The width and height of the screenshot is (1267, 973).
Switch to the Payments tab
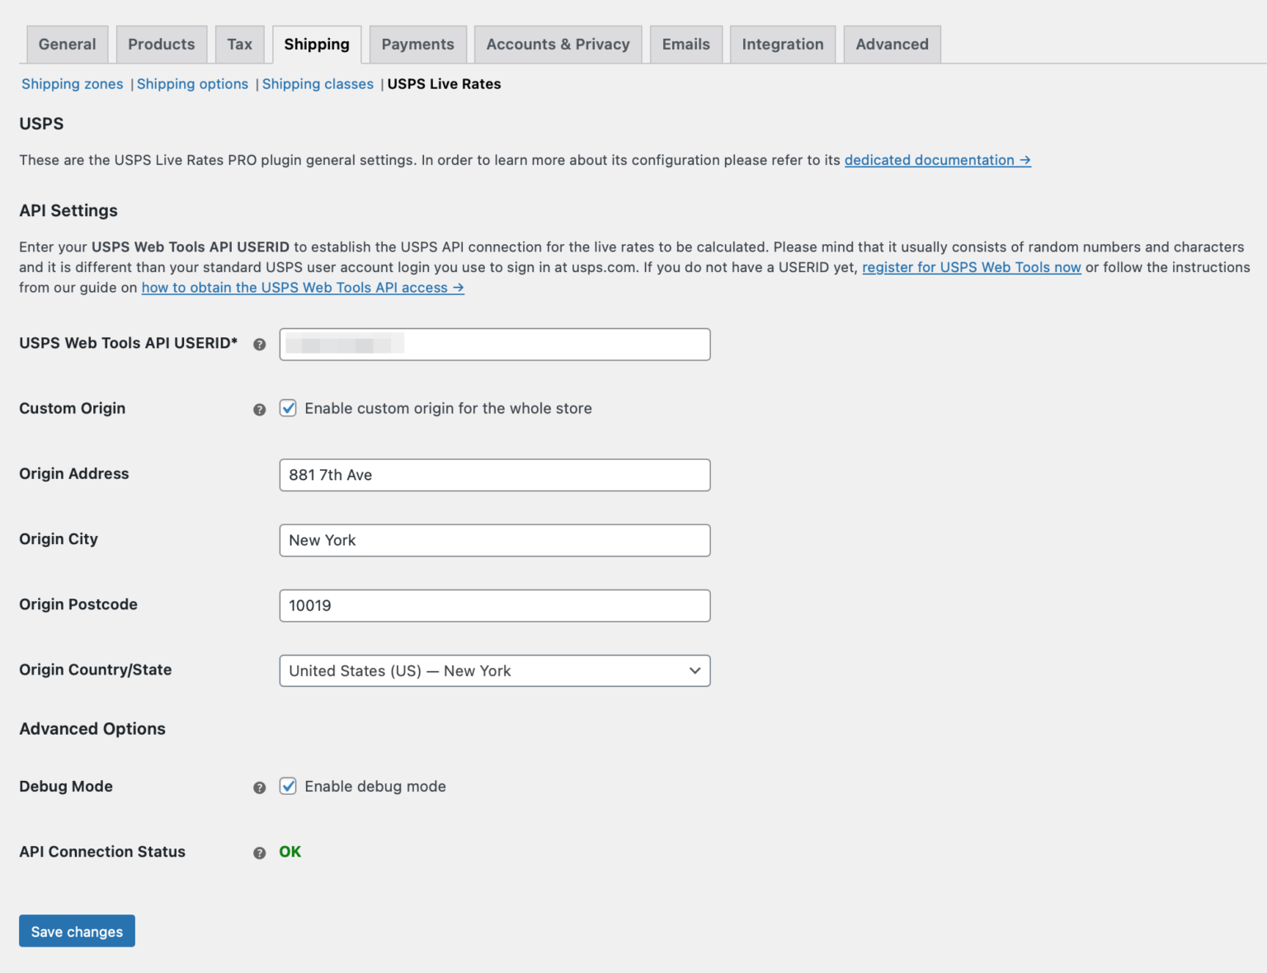point(417,44)
